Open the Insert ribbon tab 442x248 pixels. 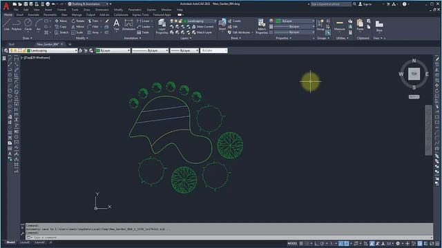(x=20, y=14)
